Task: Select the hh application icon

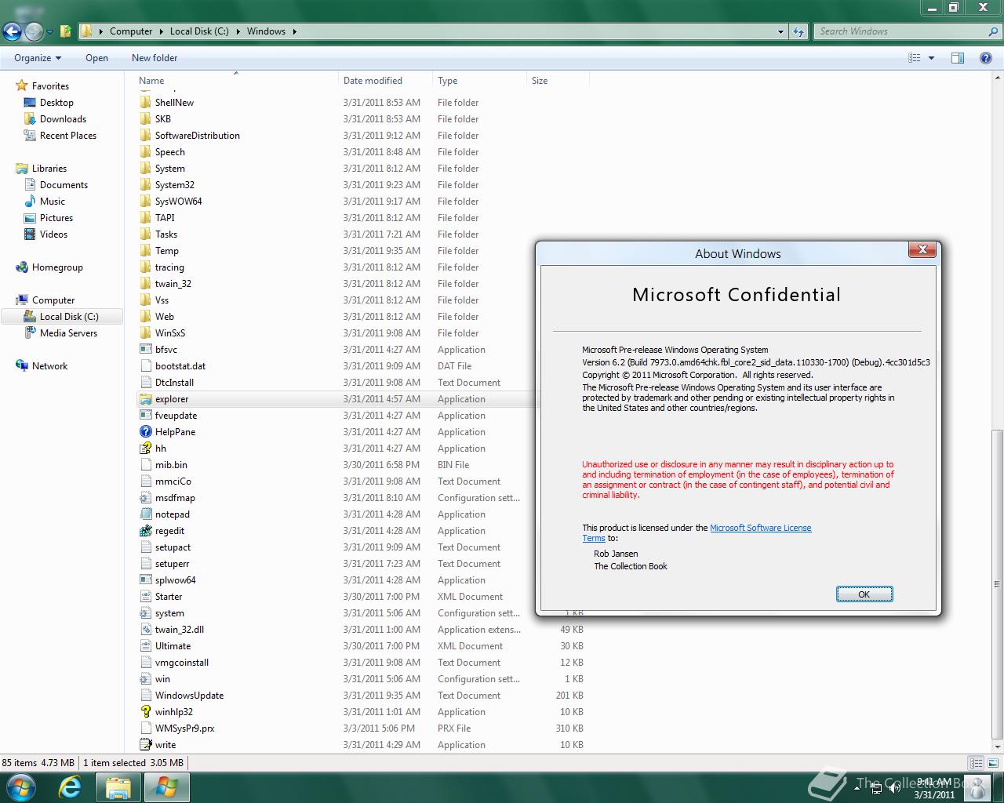Action: tap(145, 449)
